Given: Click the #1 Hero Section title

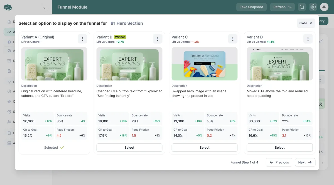Looking at the screenshot, I should point(127,23).
